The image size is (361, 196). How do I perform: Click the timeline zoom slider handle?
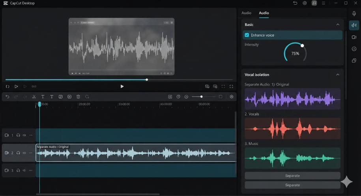pyautogui.click(x=202, y=97)
